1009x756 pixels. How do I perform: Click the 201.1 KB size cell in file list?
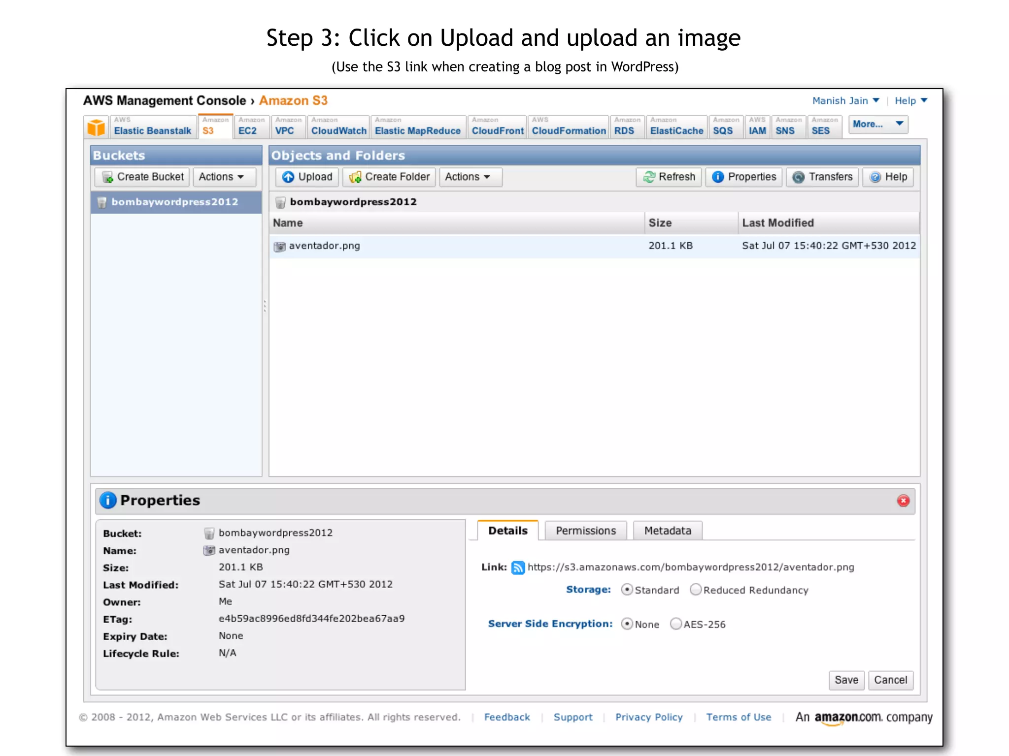(x=671, y=246)
